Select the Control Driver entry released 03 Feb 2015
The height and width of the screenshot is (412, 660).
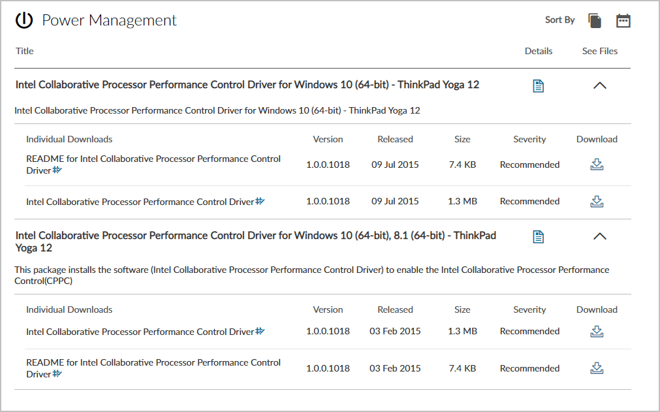(140, 332)
